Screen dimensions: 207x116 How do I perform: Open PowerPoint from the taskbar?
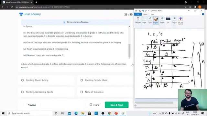click(x=116, y=113)
